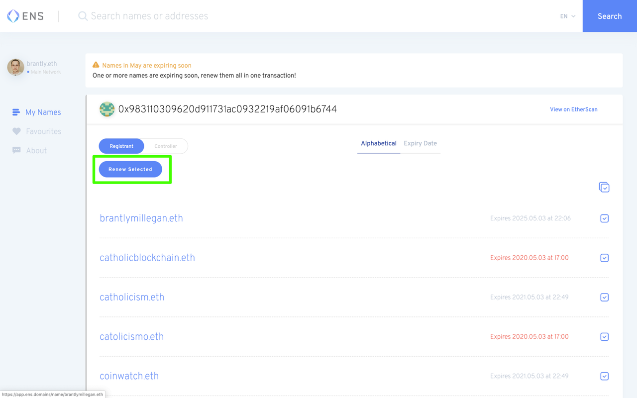637x398 pixels.
Task: Open coinwatch.eth name
Action: (x=129, y=376)
